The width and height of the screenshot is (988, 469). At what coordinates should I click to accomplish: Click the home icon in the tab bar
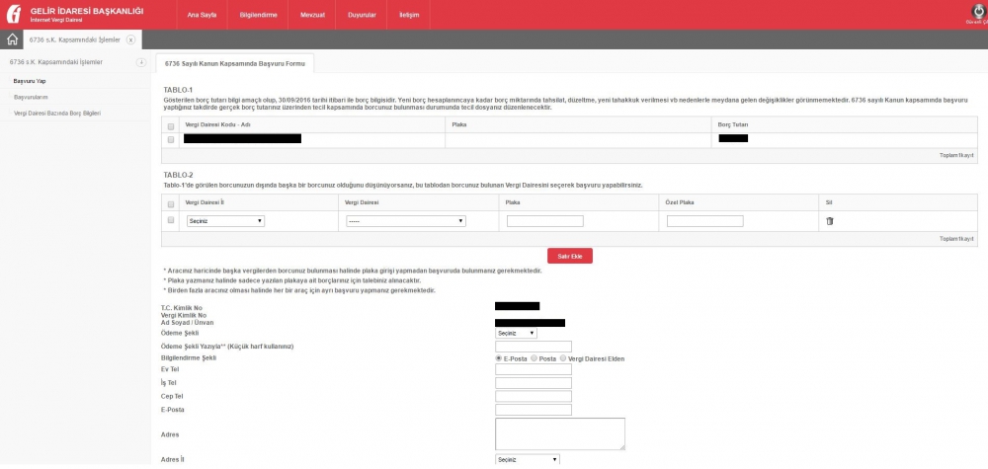pos(11,39)
